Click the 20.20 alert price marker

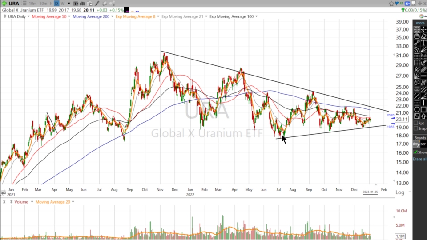click(x=391, y=116)
